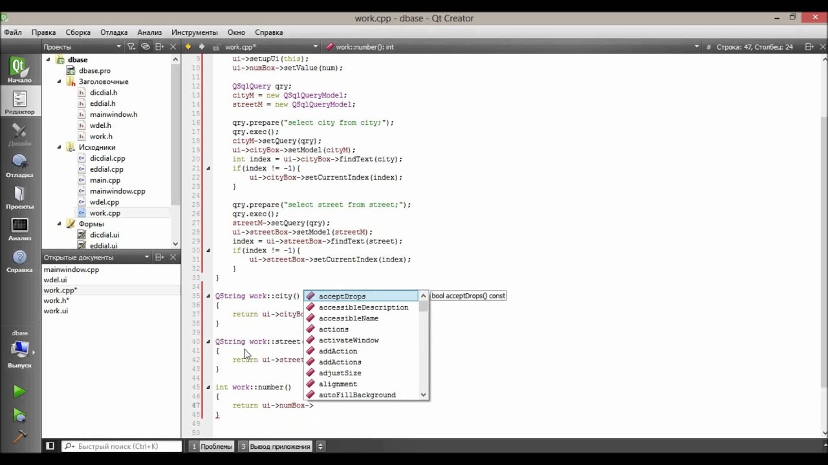828x465 pixels.
Task: Collapse the Формы folder
Action: [x=59, y=224]
